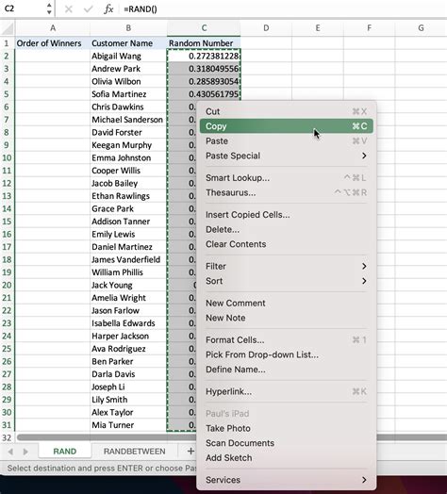Viewport: 447px width, 494px height.
Task: Choose Delete... in the context menu
Action: click(287, 230)
